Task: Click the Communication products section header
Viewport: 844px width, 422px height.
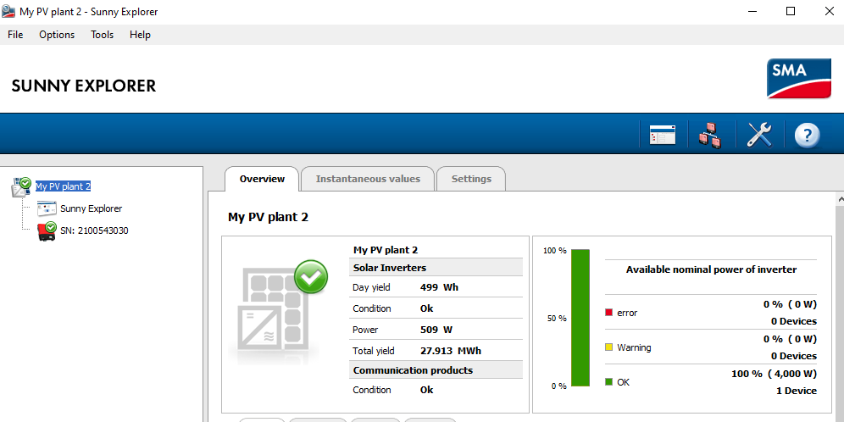Action: click(436, 369)
